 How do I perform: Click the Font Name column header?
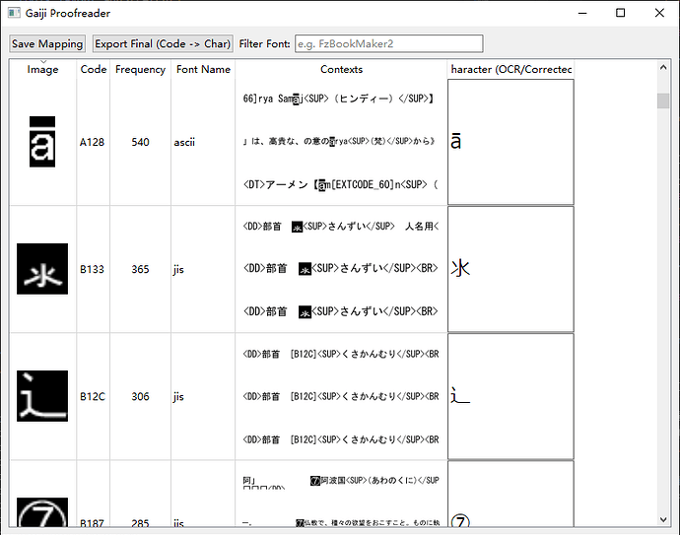coord(203,70)
